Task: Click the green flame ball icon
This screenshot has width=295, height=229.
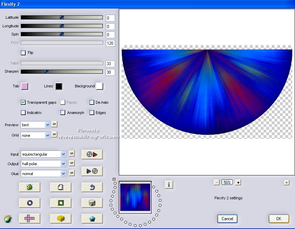Action: tap(8, 219)
